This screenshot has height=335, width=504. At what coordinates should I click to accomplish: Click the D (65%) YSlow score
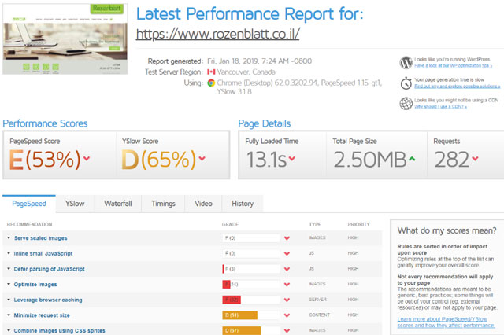(158, 159)
